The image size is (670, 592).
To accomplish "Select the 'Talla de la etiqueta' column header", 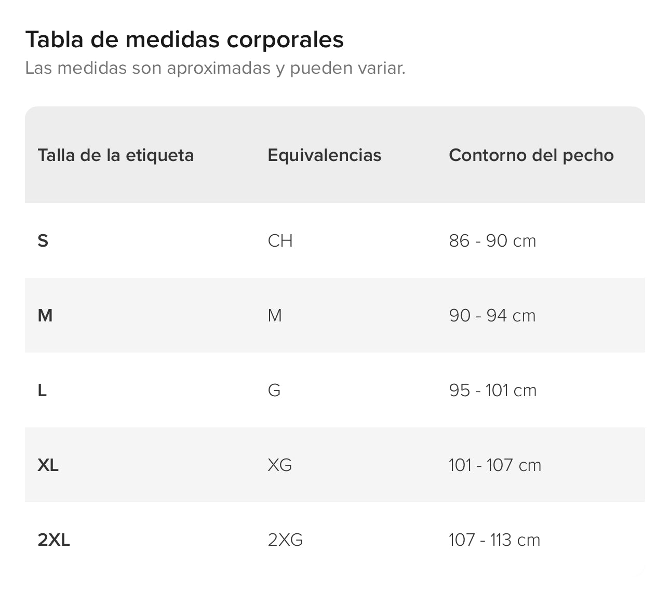I will (115, 155).
